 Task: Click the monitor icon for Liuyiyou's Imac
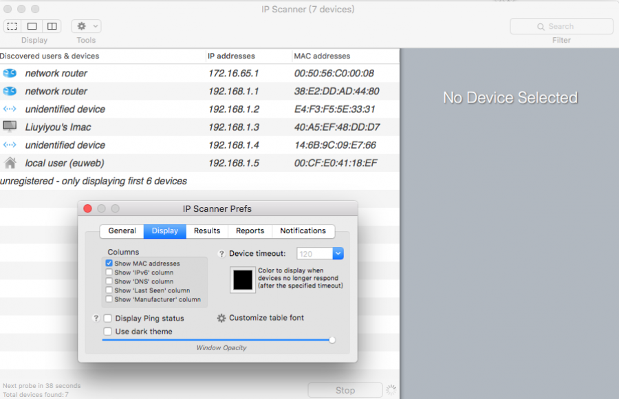pyautogui.click(x=10, y=127)
